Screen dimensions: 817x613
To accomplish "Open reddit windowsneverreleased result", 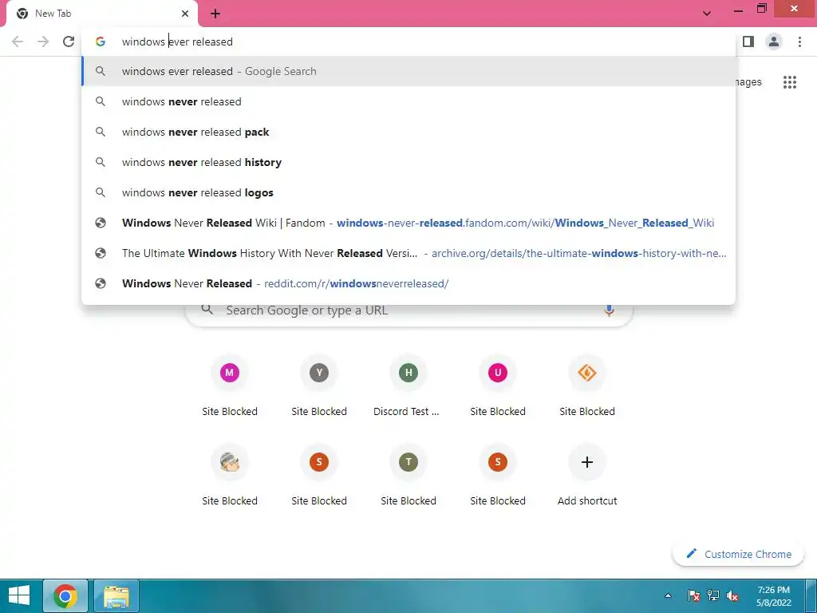I will pyautogui.click(x=409, y=283).
